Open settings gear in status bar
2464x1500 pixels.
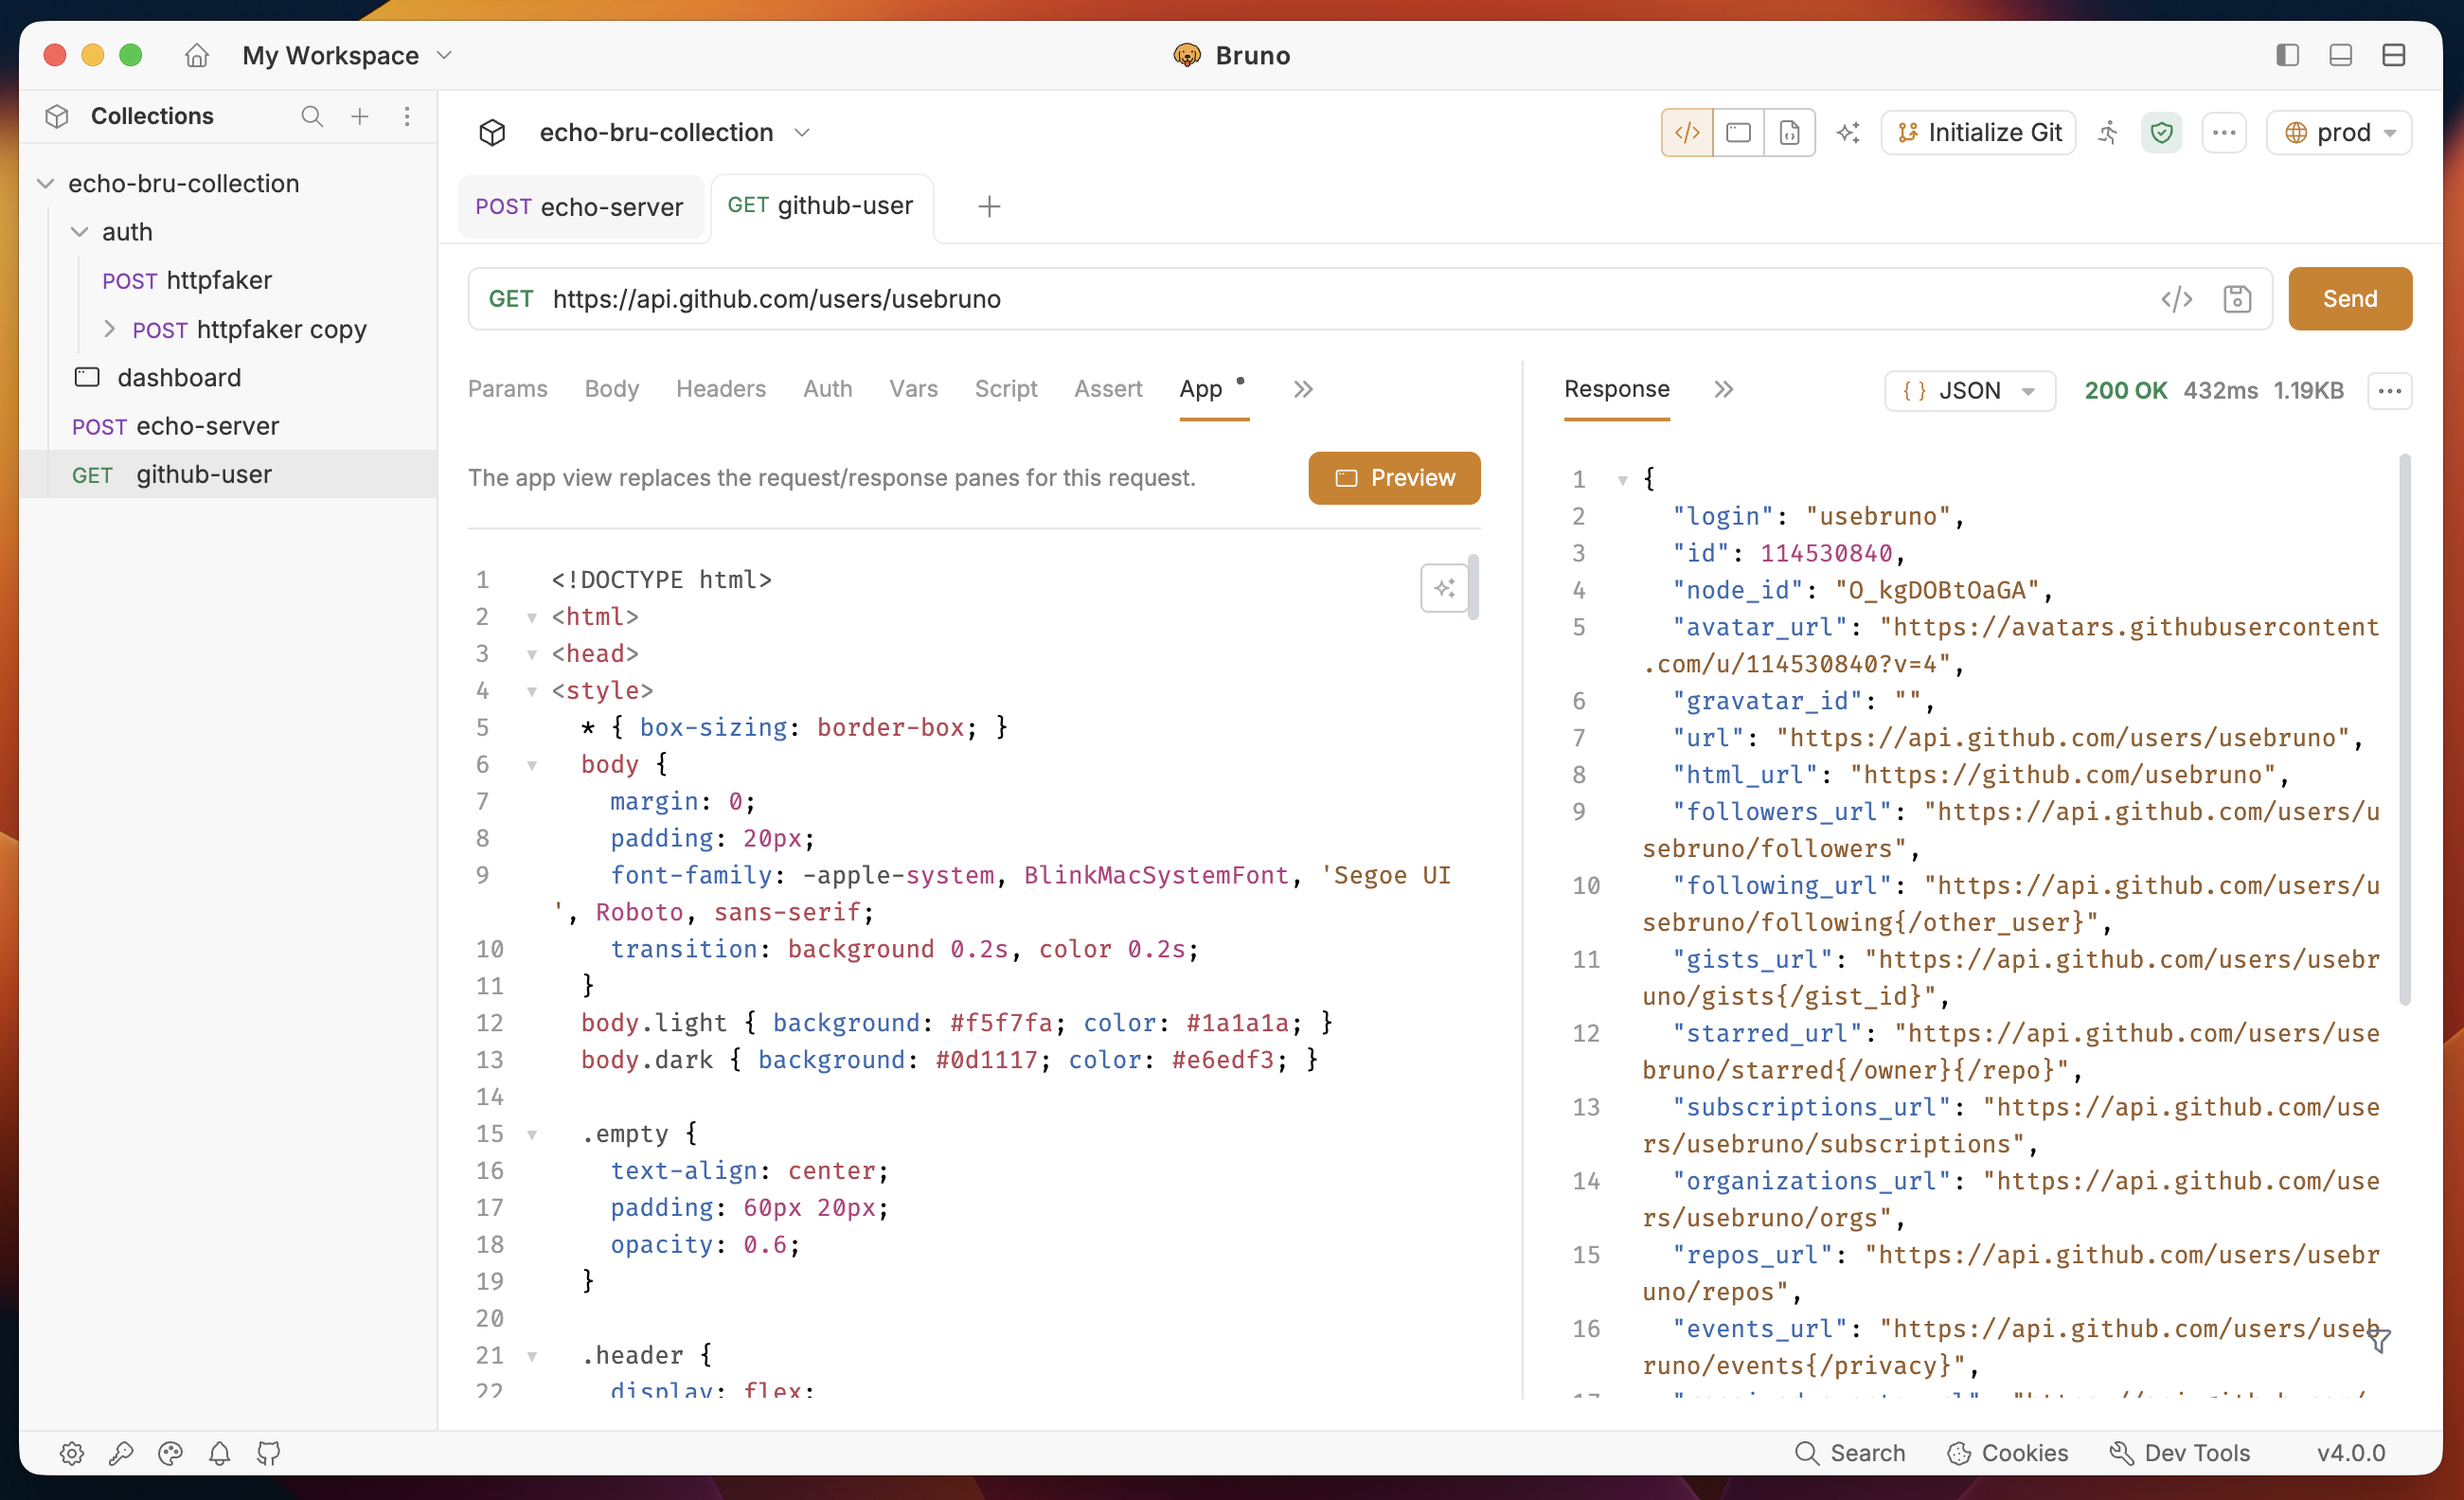72,1453
